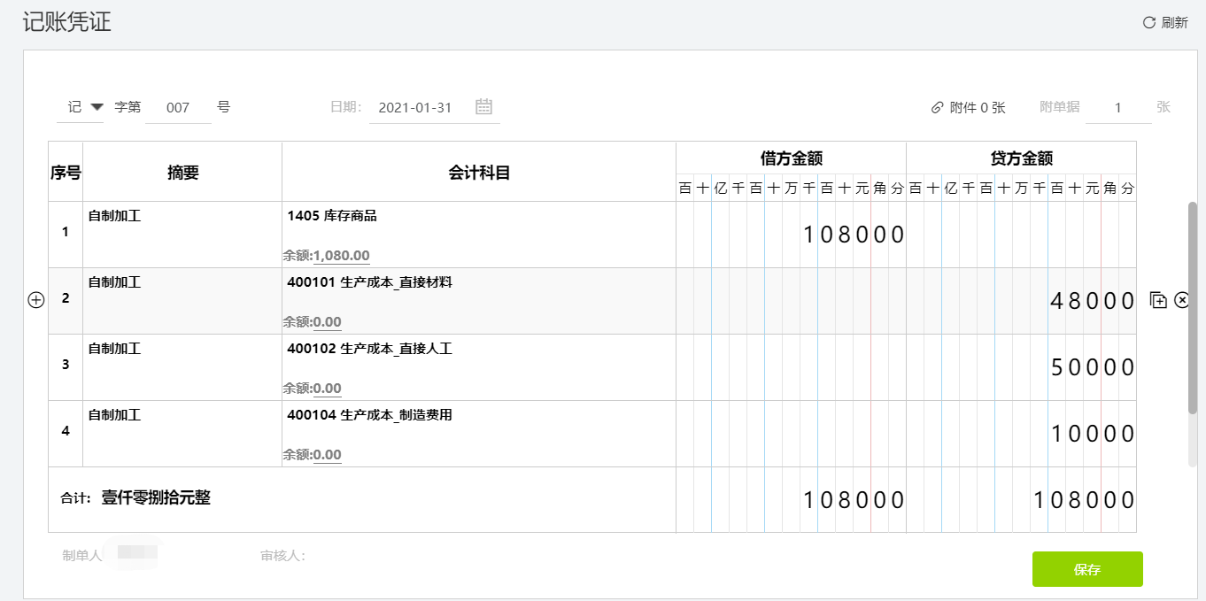Image resolution: width=1206 pixels, height=601 pixels.
Task: Select account 400104 生产成本_制造费用
Action: 370,415
